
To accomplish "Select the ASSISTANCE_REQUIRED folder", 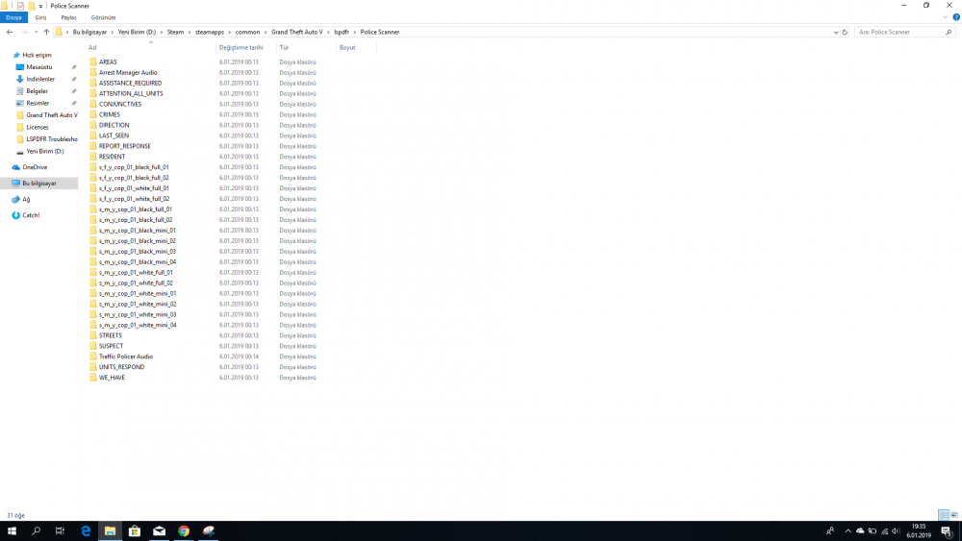I will click(x=130, y=83).
